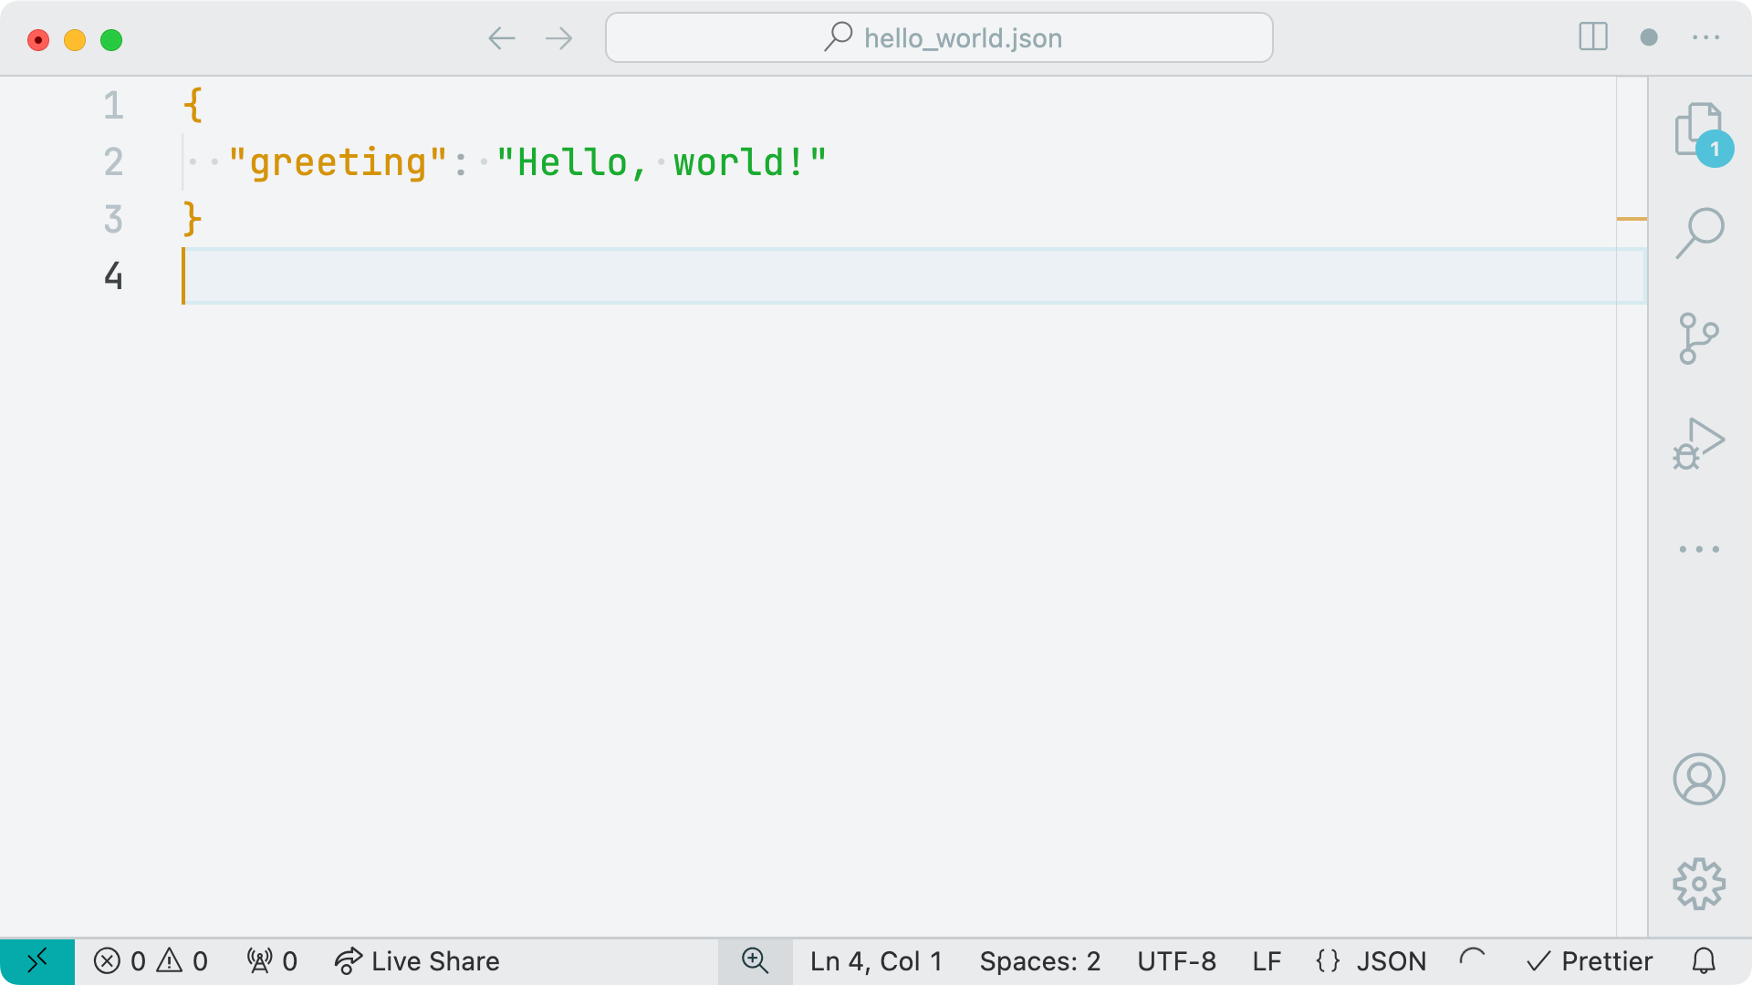
Task: Open the Accounts profile icon
Action: [1698, 779]
